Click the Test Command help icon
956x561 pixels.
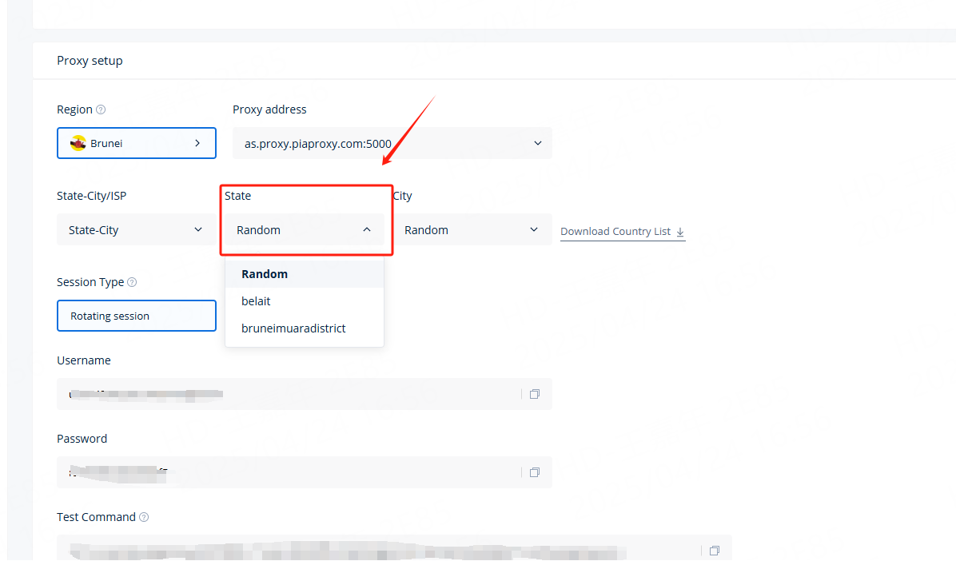[144, 518]
